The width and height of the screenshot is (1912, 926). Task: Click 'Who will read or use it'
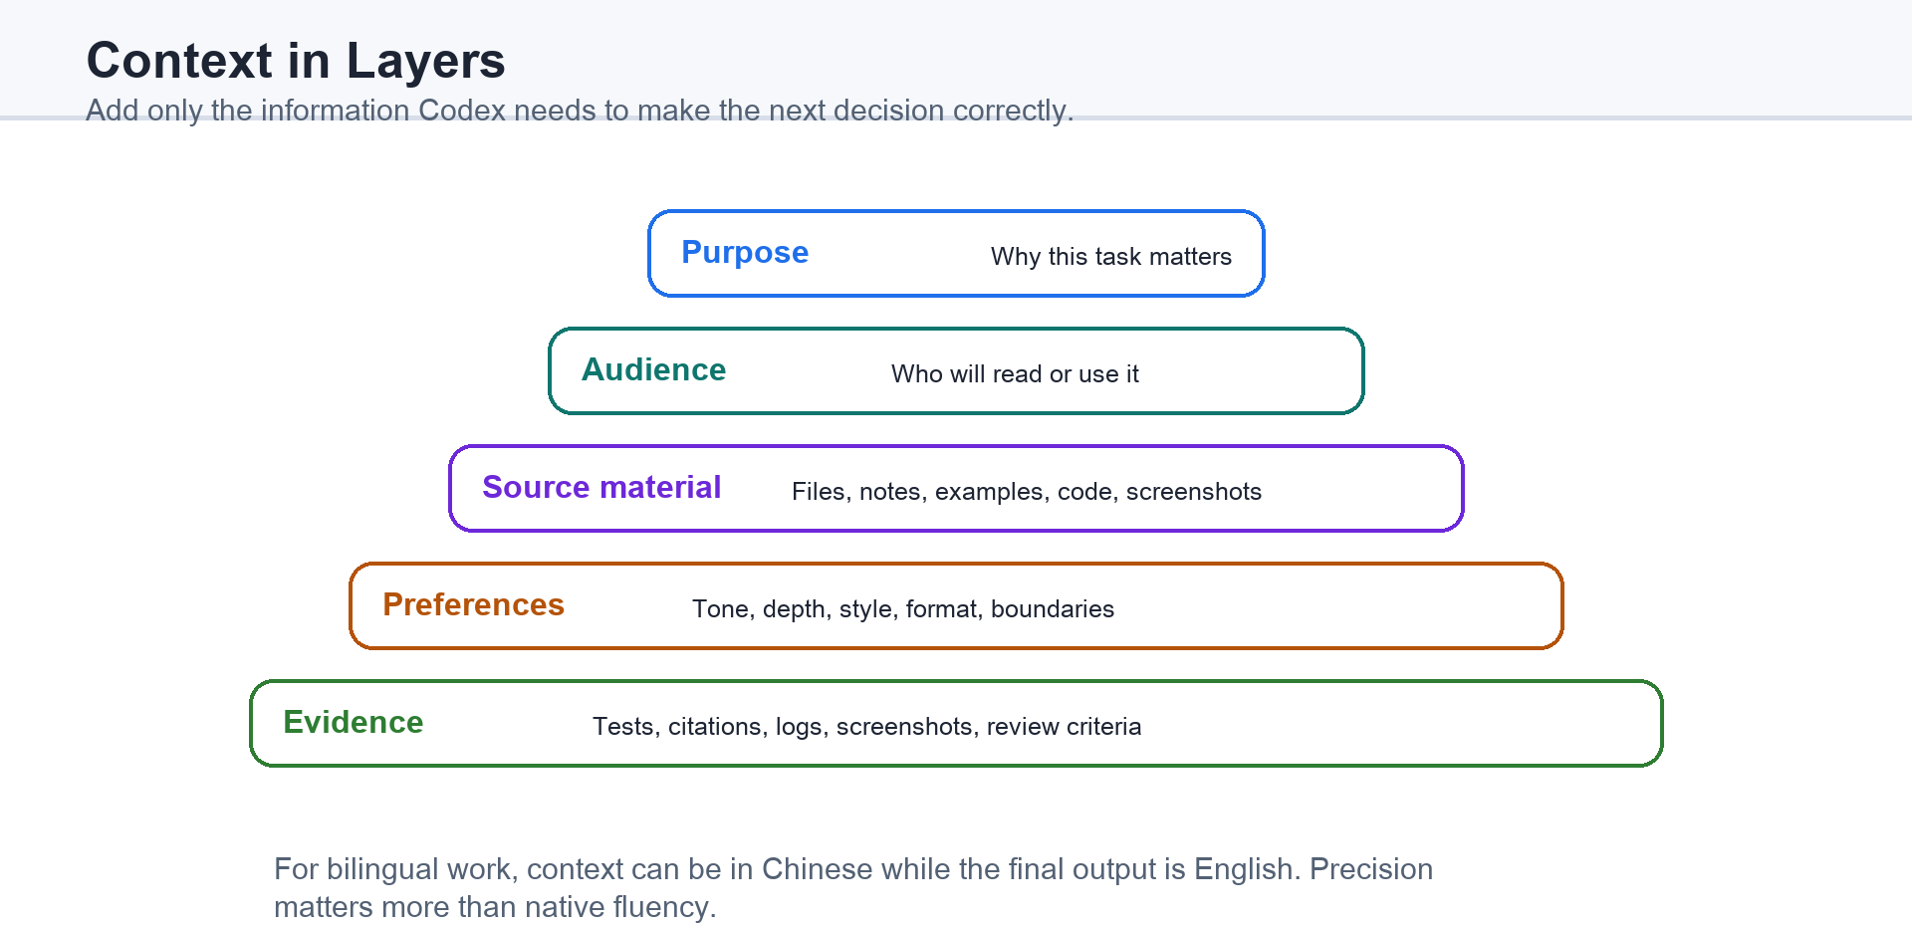tap(1015, 374)
